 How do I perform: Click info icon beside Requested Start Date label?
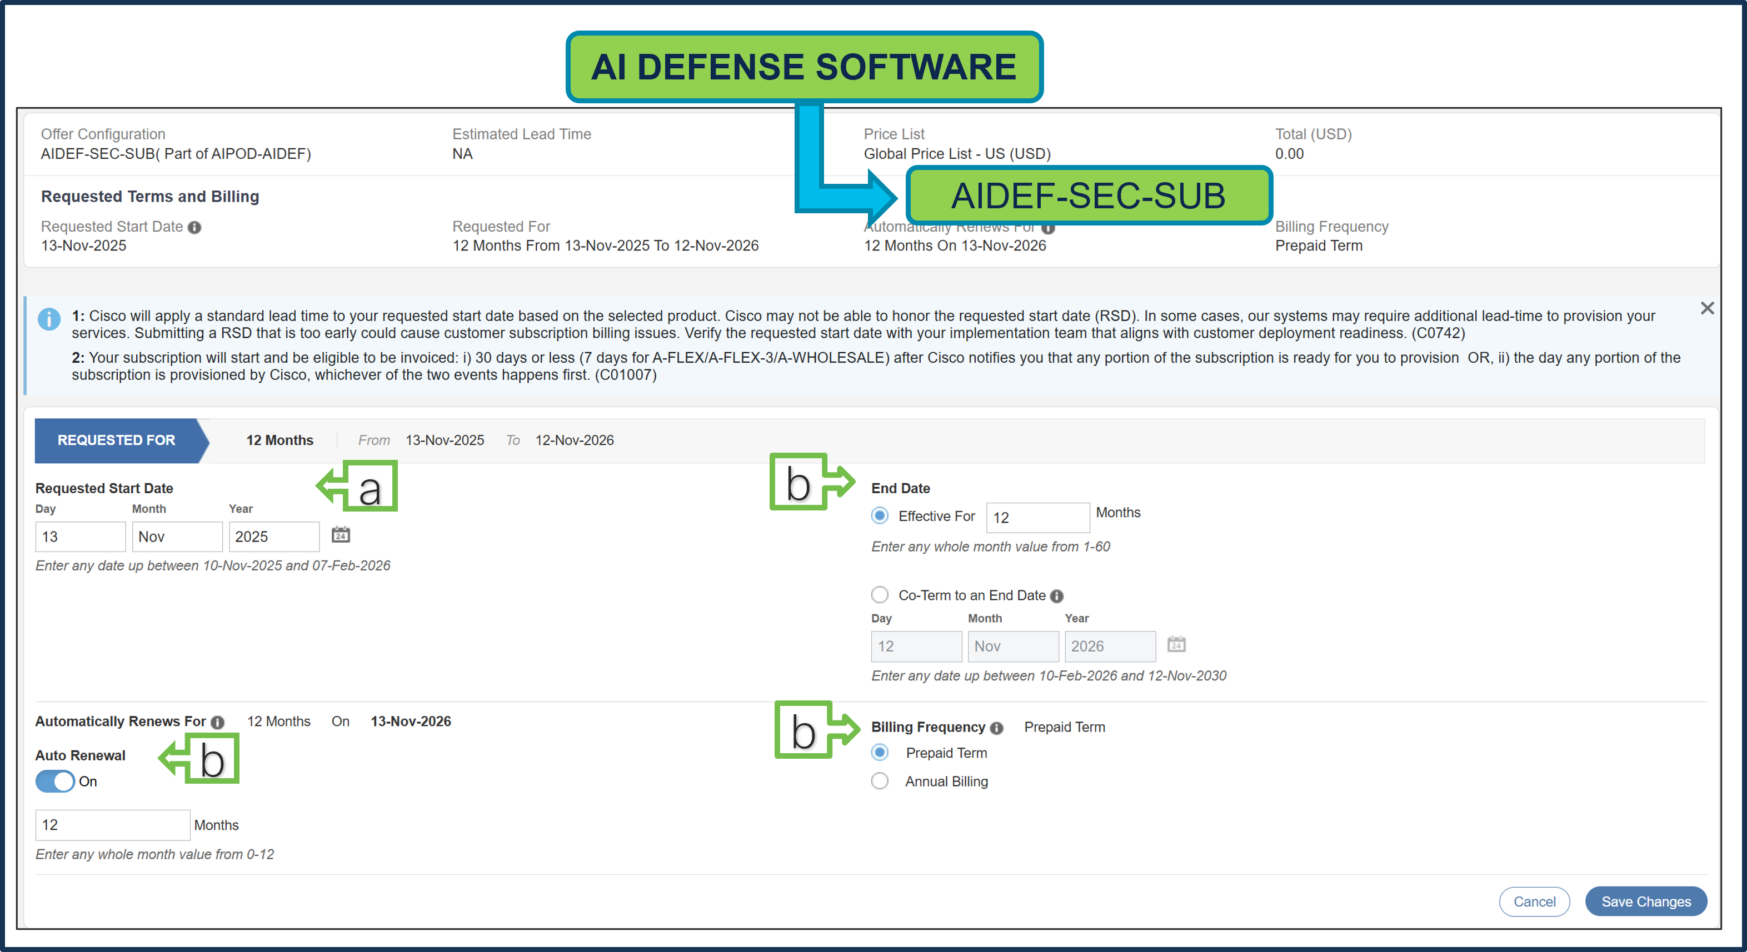[194, 227]
